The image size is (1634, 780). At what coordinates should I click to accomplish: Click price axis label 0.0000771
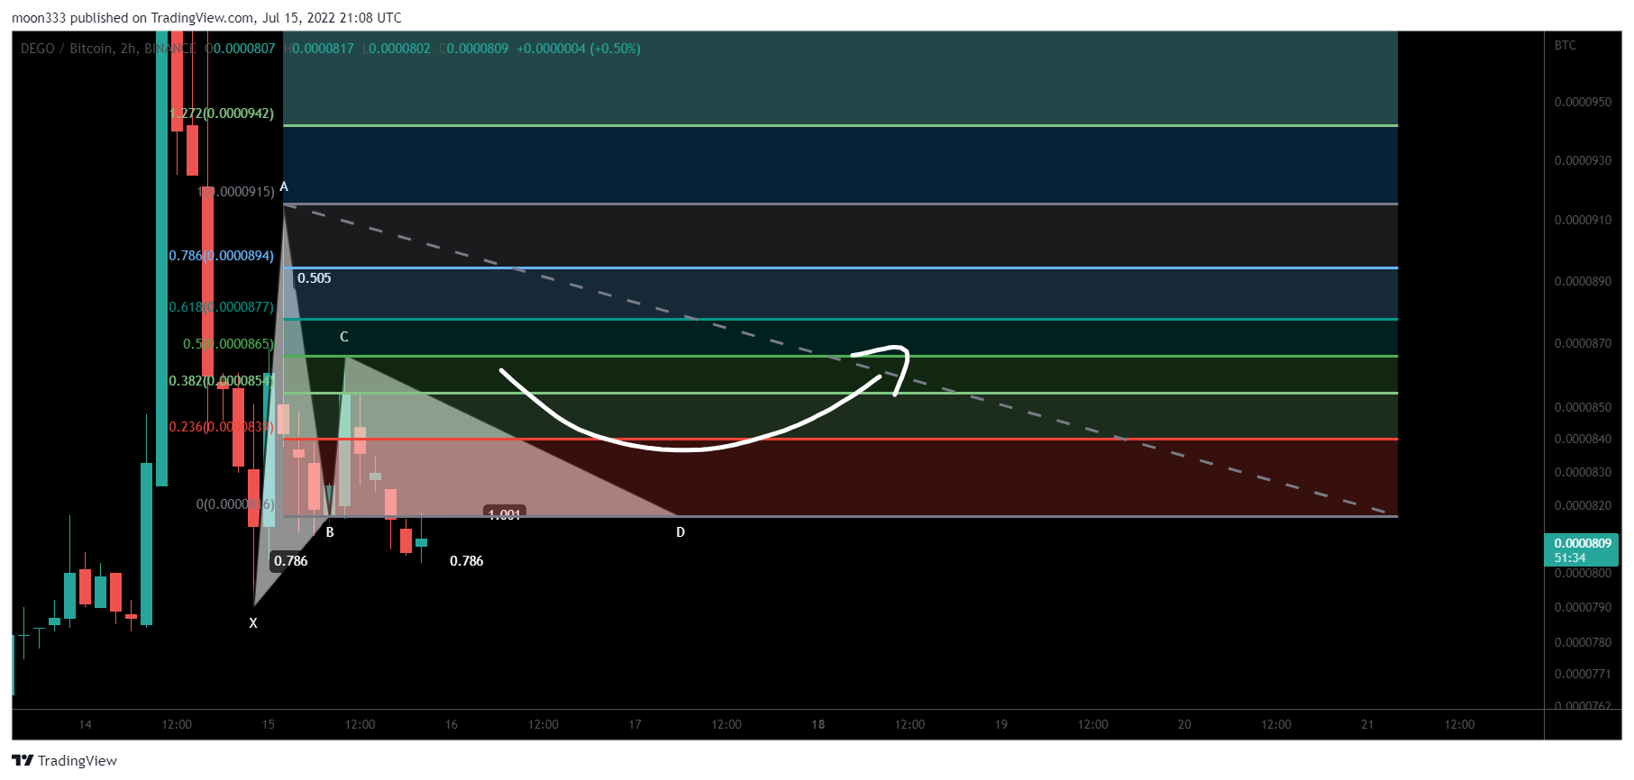1583,674
